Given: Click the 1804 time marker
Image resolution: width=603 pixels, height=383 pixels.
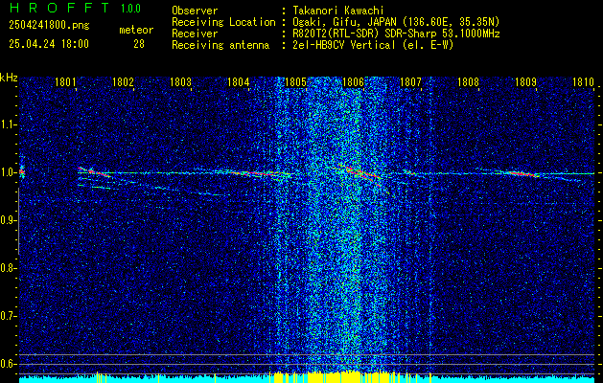Looking at the screenshot, I should click(x=238, y=81).
